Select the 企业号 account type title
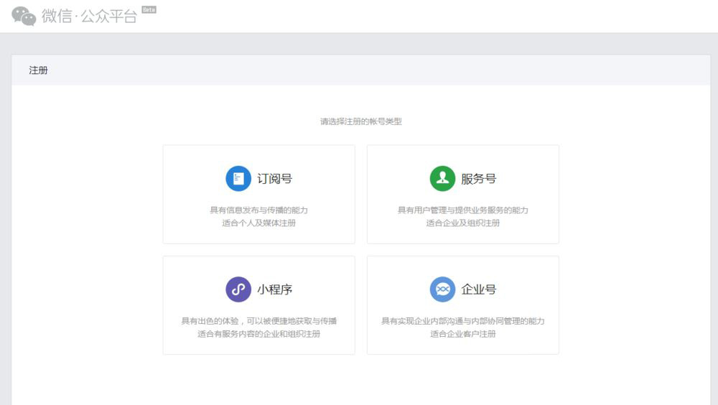This screenshot has width=718, height=405. (478, 289)
